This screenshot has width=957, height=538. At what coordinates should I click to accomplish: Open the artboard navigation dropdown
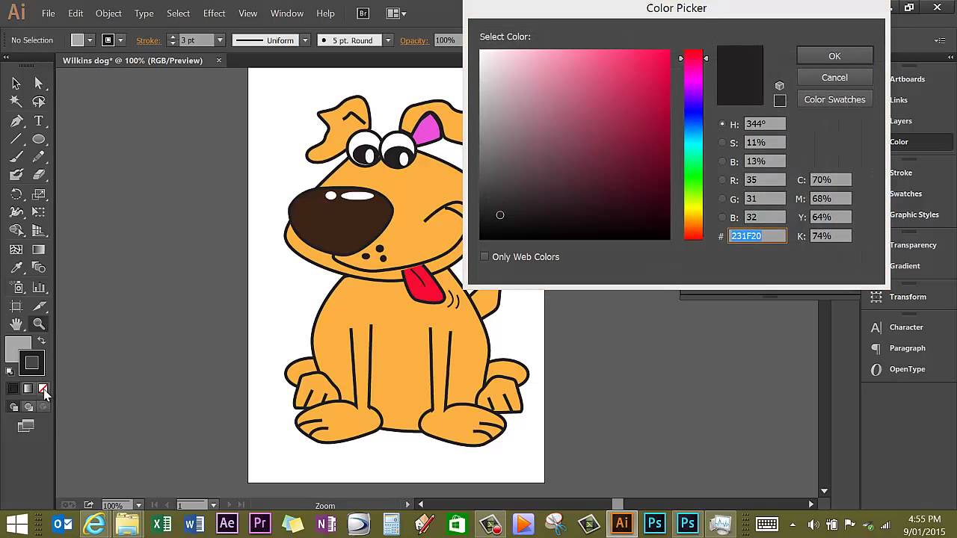click(213, 506)
